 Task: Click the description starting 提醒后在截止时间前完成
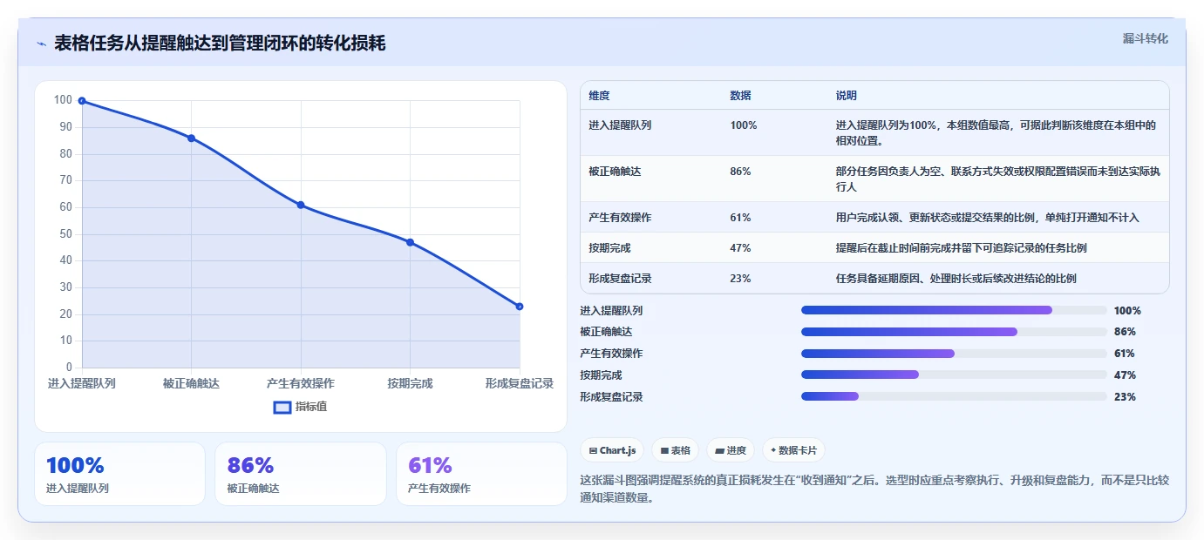click(961, 248)
